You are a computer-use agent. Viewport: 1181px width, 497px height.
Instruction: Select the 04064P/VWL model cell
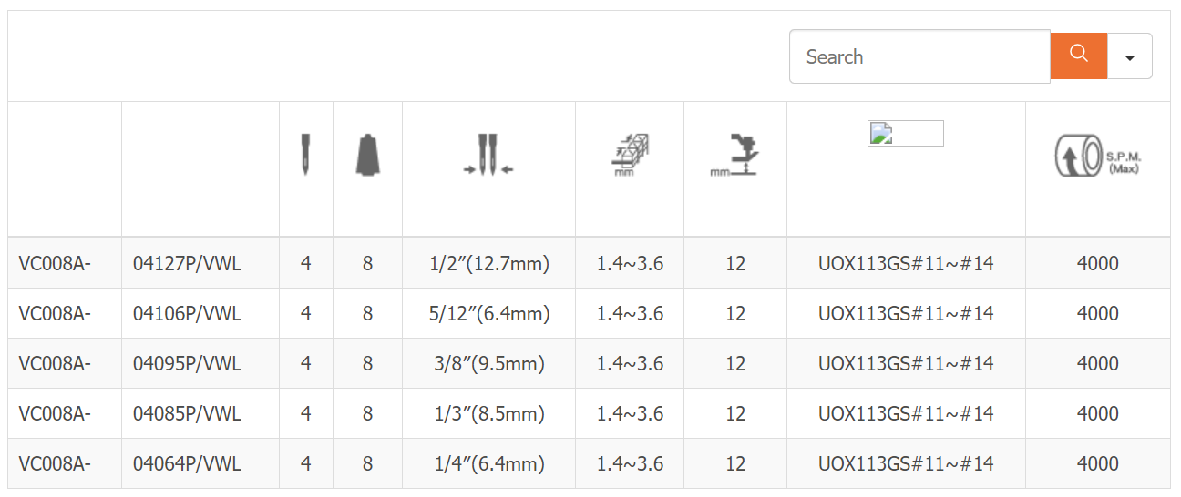(x=187, y=463)
